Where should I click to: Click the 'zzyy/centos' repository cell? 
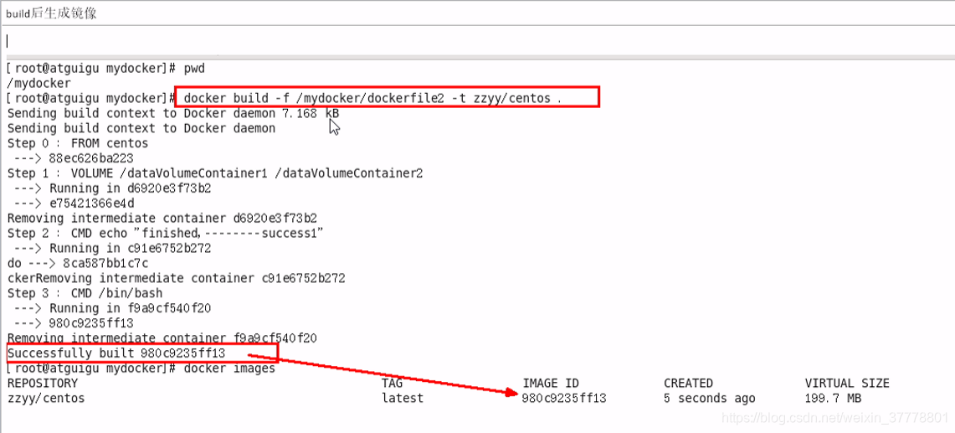[x=46, y=398]
